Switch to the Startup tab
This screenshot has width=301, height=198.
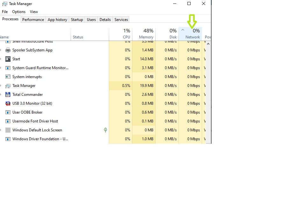[x=77, y=20]
